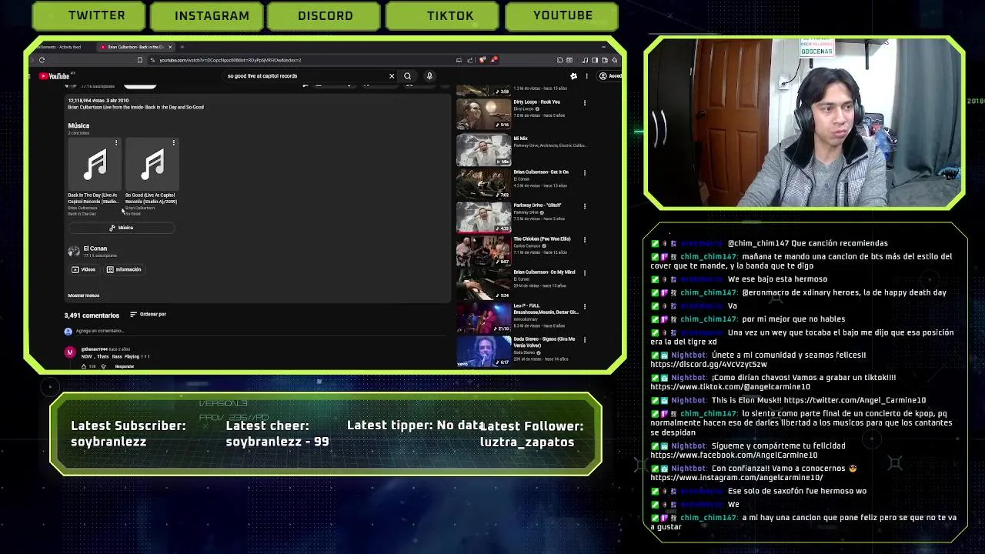Click the YouTube logo in the browser
This screenshot has height=554, width=985.
coord(54,76)
